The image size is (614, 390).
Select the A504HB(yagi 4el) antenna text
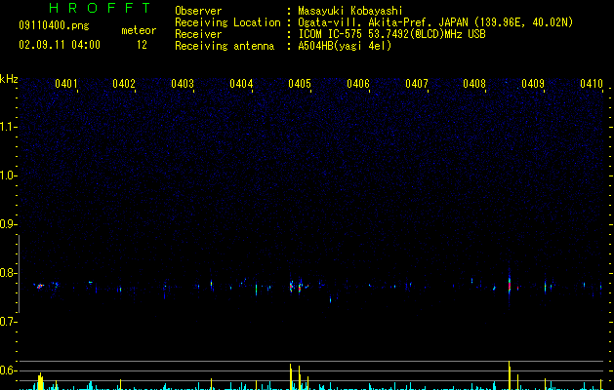coord(345,46)
